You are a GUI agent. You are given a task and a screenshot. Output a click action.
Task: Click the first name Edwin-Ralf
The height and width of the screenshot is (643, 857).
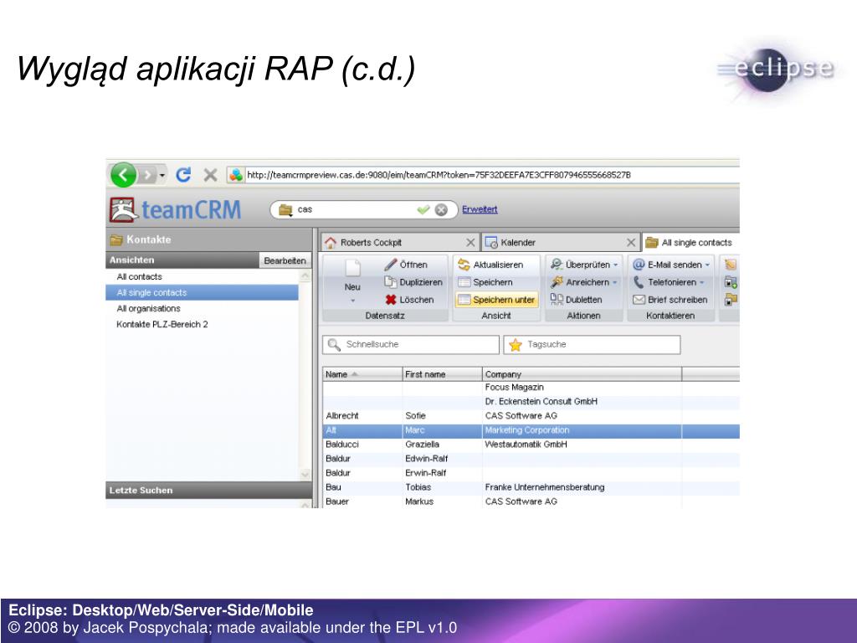point(426,459)
